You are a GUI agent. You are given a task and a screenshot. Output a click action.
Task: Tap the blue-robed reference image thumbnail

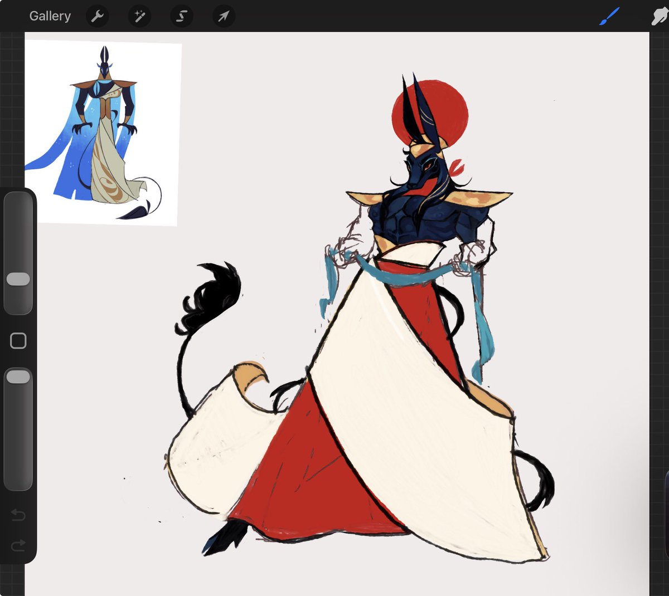tap(103, 133)
